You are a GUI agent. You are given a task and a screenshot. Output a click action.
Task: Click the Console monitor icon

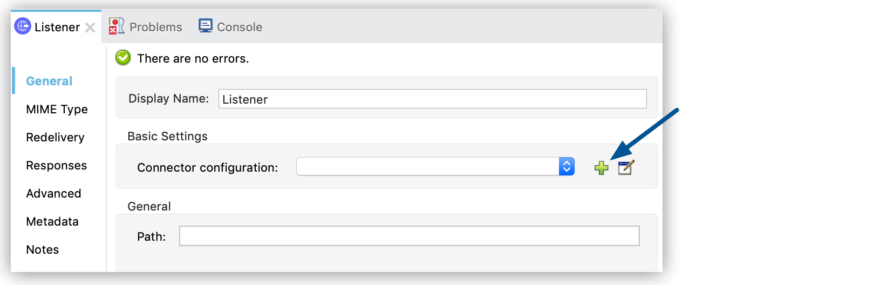coord(206,26)
